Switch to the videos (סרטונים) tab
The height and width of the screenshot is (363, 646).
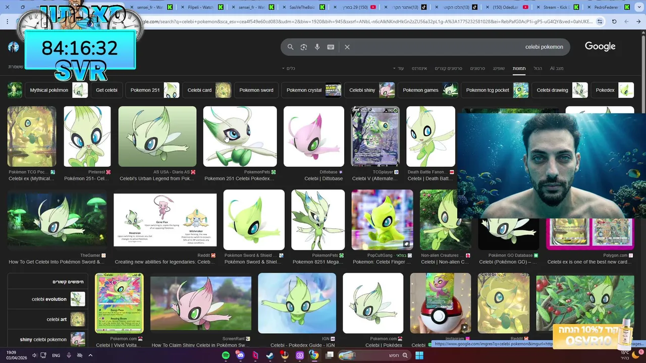(477, 68)
